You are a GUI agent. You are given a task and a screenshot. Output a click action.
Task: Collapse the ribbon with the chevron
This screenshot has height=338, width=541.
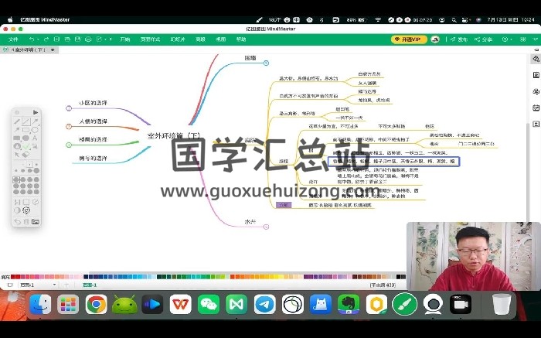536,39
